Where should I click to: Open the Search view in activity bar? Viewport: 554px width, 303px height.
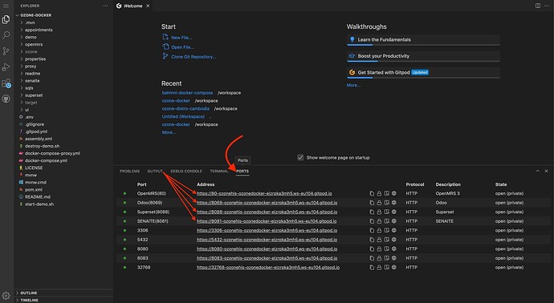tap(6, 35)
